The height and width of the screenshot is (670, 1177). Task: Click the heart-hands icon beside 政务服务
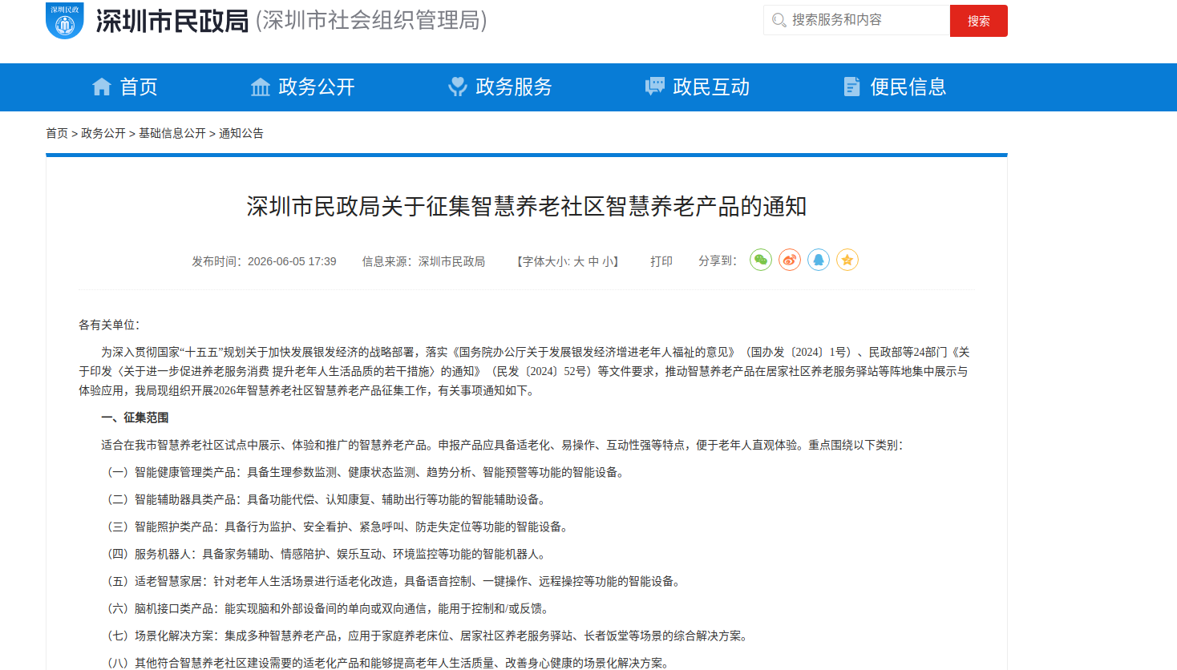(458, 87)
